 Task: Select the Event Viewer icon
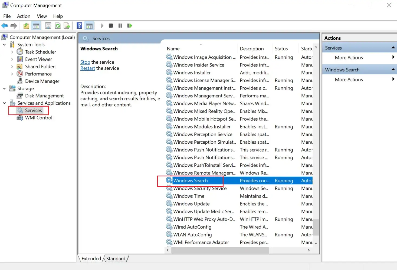pos(20,59)
